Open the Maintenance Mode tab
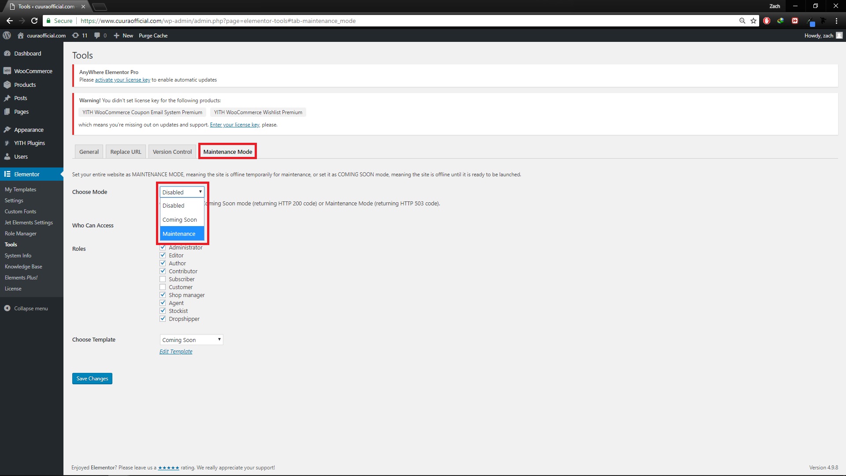This screenshot has height=476, width=846. tap(228, 152)
